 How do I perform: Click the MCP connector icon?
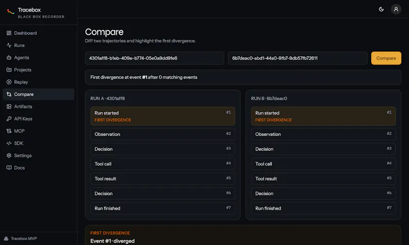click(x=9, y=131)
